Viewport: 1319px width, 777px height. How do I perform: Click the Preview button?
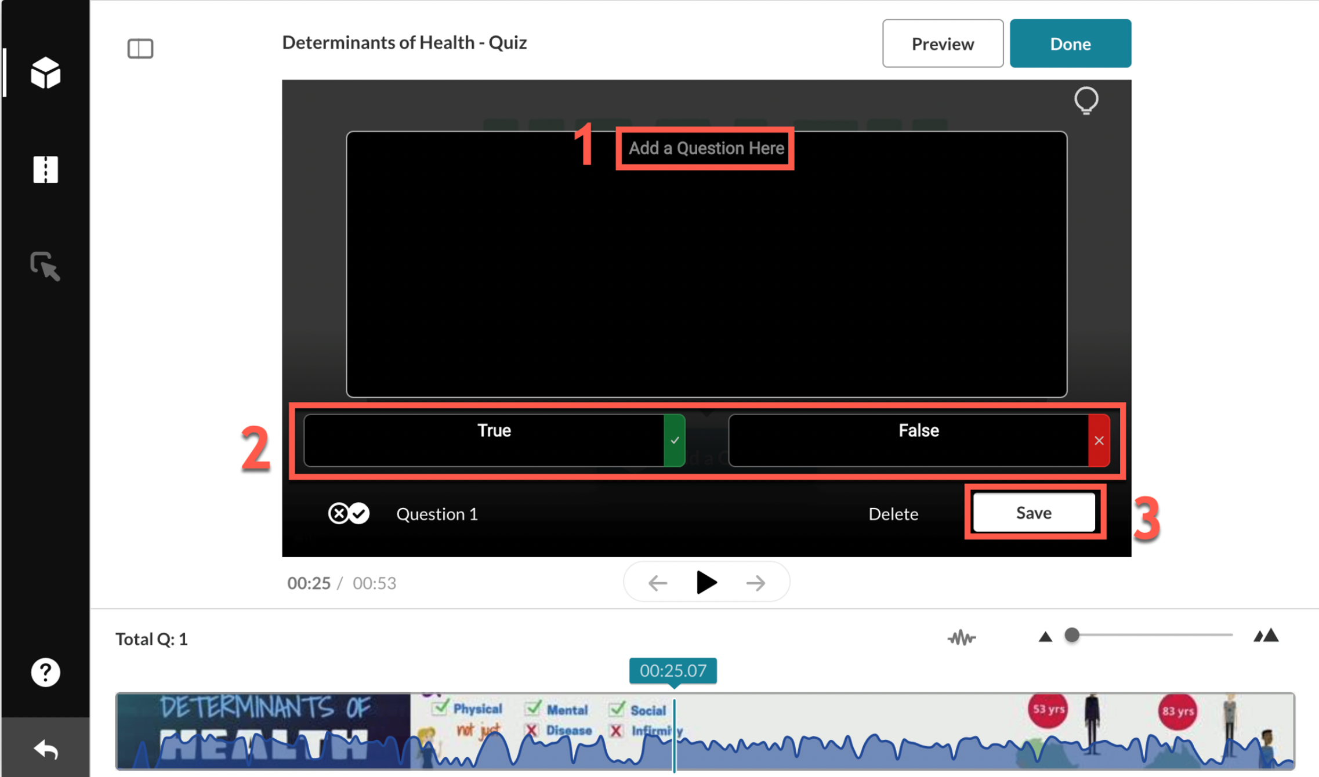click(x=943, y=43)
